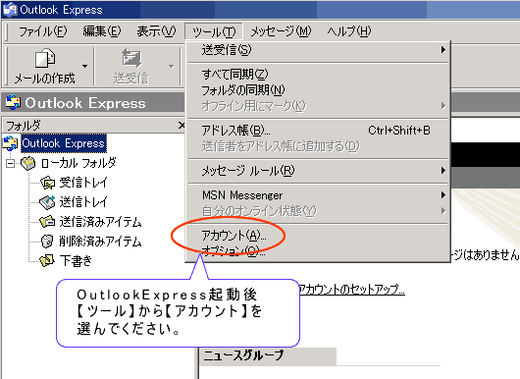Click the アカウントのセットアップ... link
Viewport: 520px width, 379px height.
click(x=352, y=290)
